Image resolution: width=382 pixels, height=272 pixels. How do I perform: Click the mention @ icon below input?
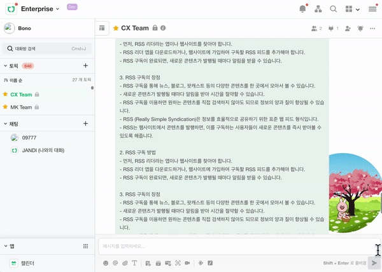(115, 262)
